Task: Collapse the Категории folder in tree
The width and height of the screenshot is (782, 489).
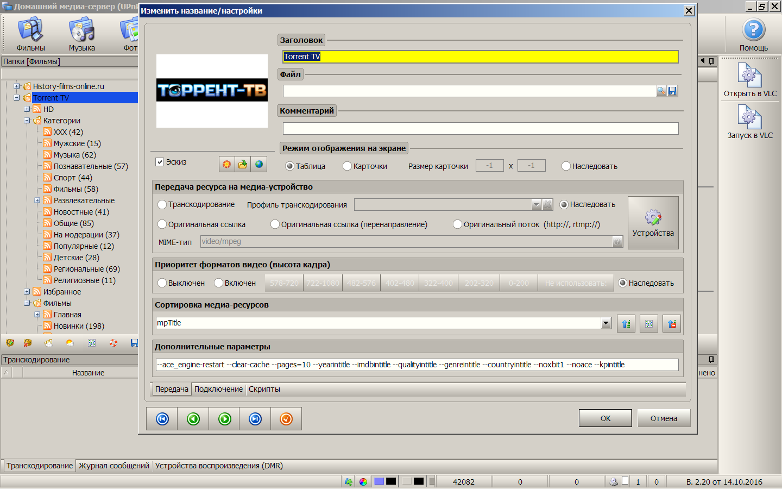Action: (27, 121)
